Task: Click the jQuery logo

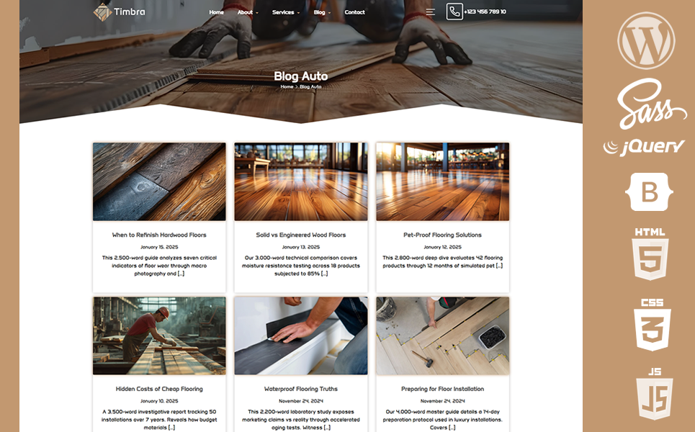Action: tap(644, 147)
